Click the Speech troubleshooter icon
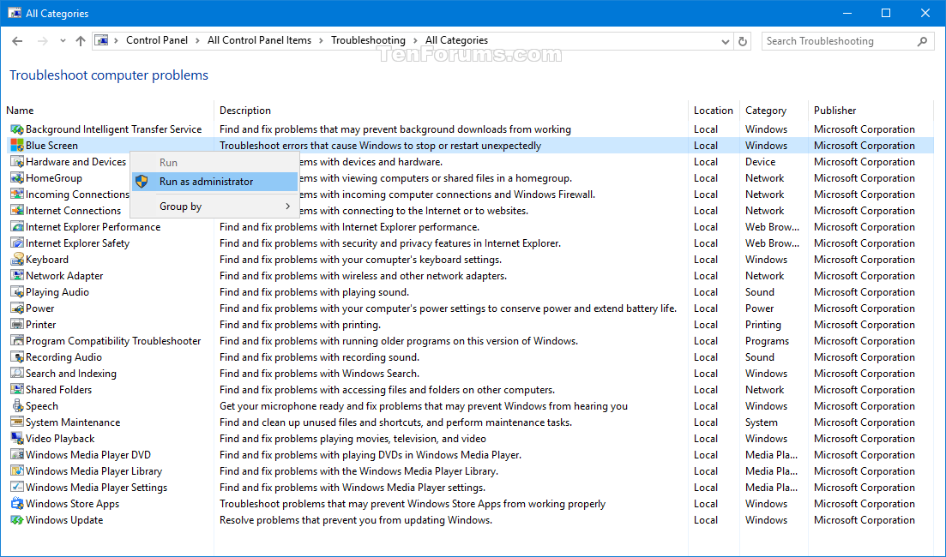 coord(17,405)
